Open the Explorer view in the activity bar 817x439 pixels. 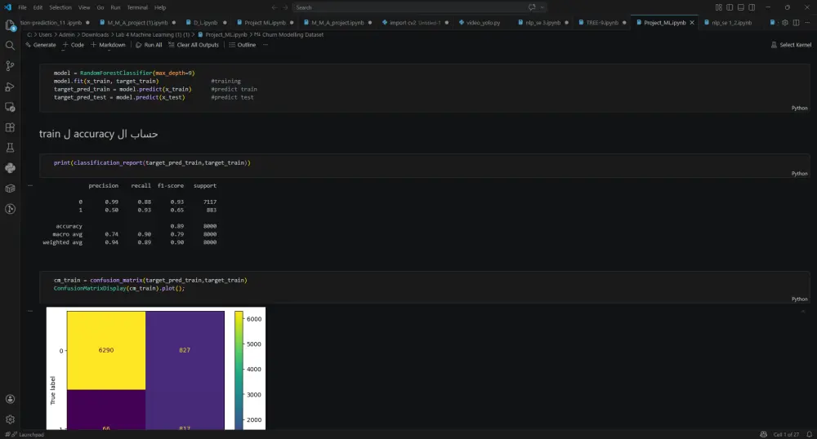coord(10,25)
